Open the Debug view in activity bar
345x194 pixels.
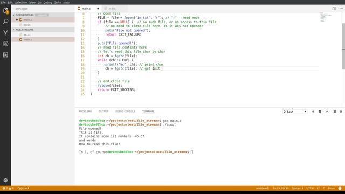[5, 44]
